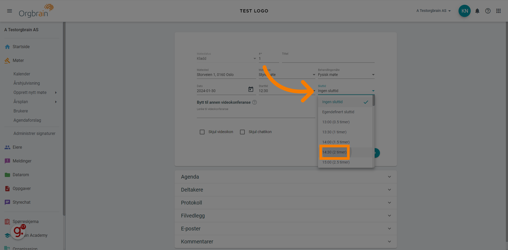Click the Startside home icon

pyautogui.click(x=7, y=47)
